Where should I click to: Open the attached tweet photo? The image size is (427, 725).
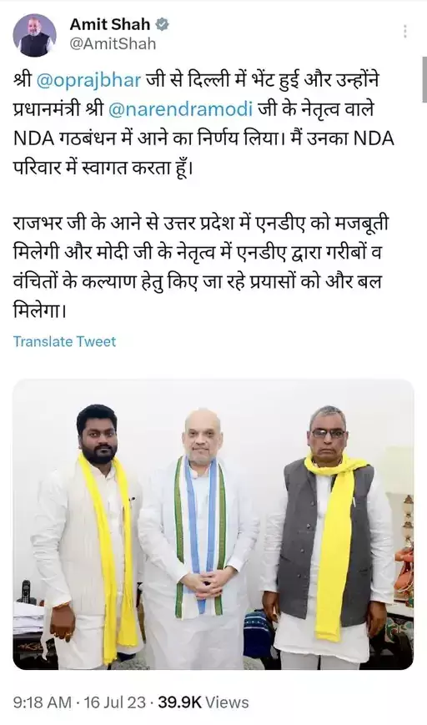pyautogui.click(x=213, y=524)
